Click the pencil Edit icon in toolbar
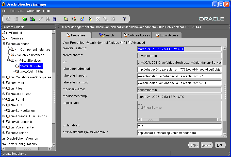Viewport: 231px width, 157px height. pos(40,19)
